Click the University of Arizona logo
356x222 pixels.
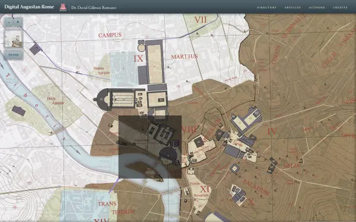tap(63, 7)
